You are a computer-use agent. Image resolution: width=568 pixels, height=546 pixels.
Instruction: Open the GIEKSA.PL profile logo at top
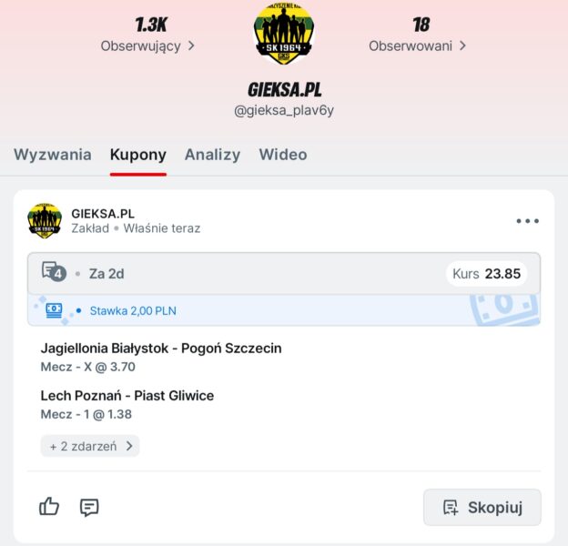pyautogui.click(x=284, y=34)
